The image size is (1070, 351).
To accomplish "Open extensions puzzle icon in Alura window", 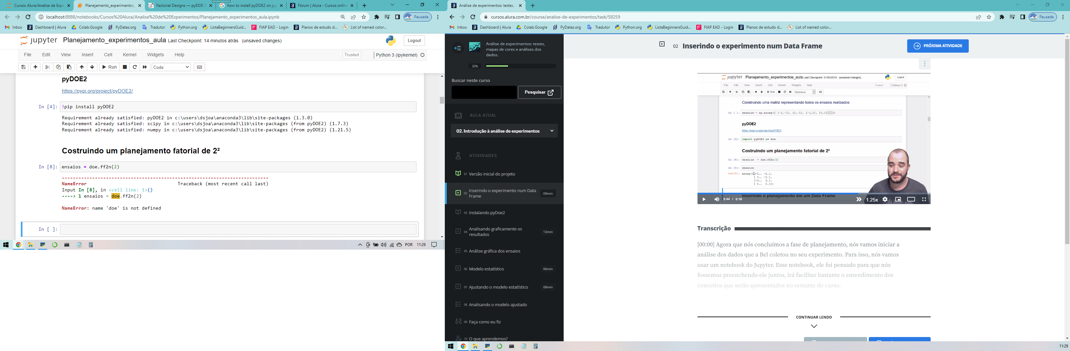I will click(1002, 17).
